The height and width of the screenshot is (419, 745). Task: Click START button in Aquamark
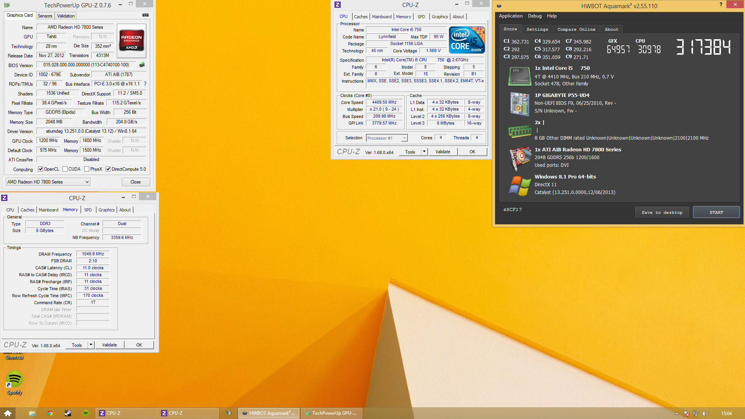click(716, 212)
